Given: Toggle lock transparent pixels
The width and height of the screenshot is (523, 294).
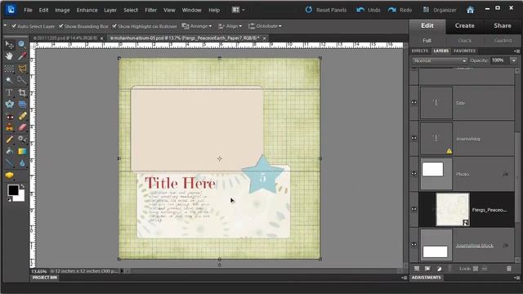Looking at the screenshot, I should (476, 269).
